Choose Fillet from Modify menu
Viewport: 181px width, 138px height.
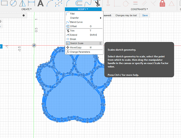[84, 14]
